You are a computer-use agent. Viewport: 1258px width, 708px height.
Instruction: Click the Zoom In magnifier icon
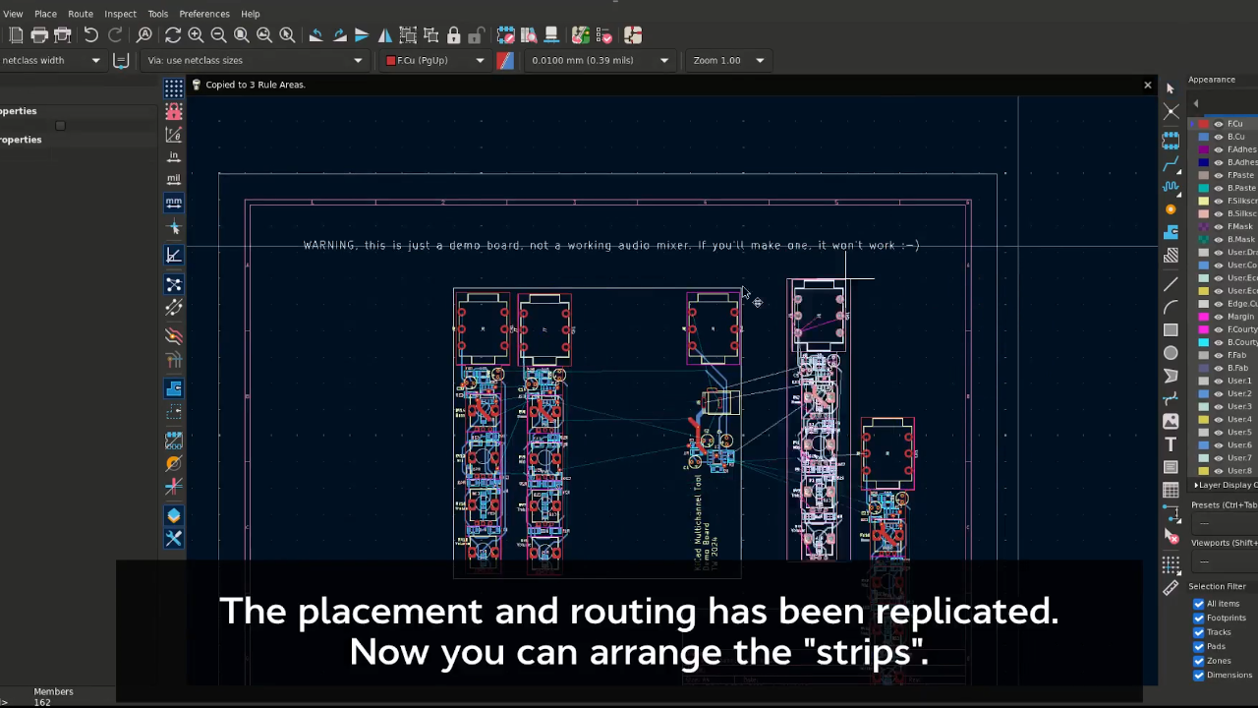click(x=196, y=35)
